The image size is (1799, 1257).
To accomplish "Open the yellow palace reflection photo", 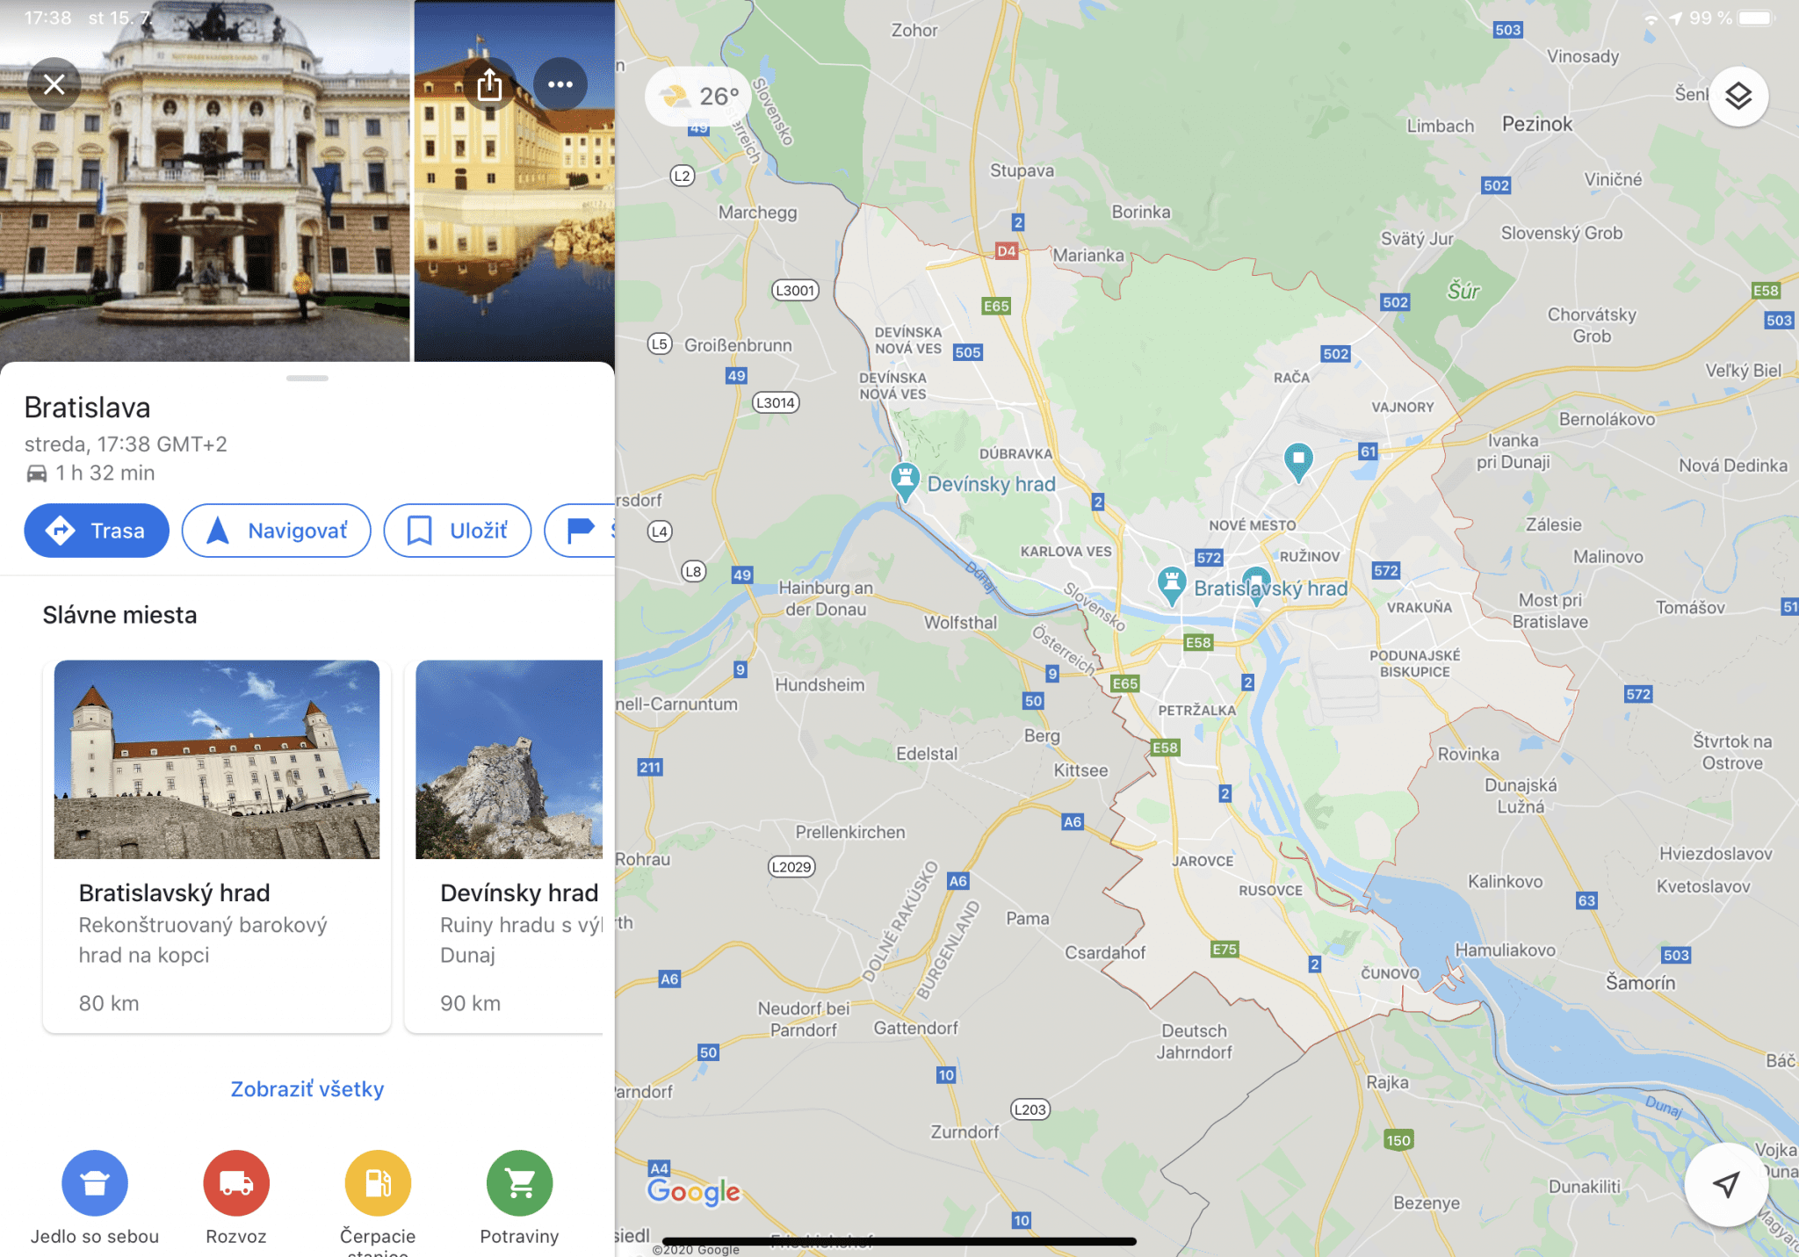I will click(515, 181).
